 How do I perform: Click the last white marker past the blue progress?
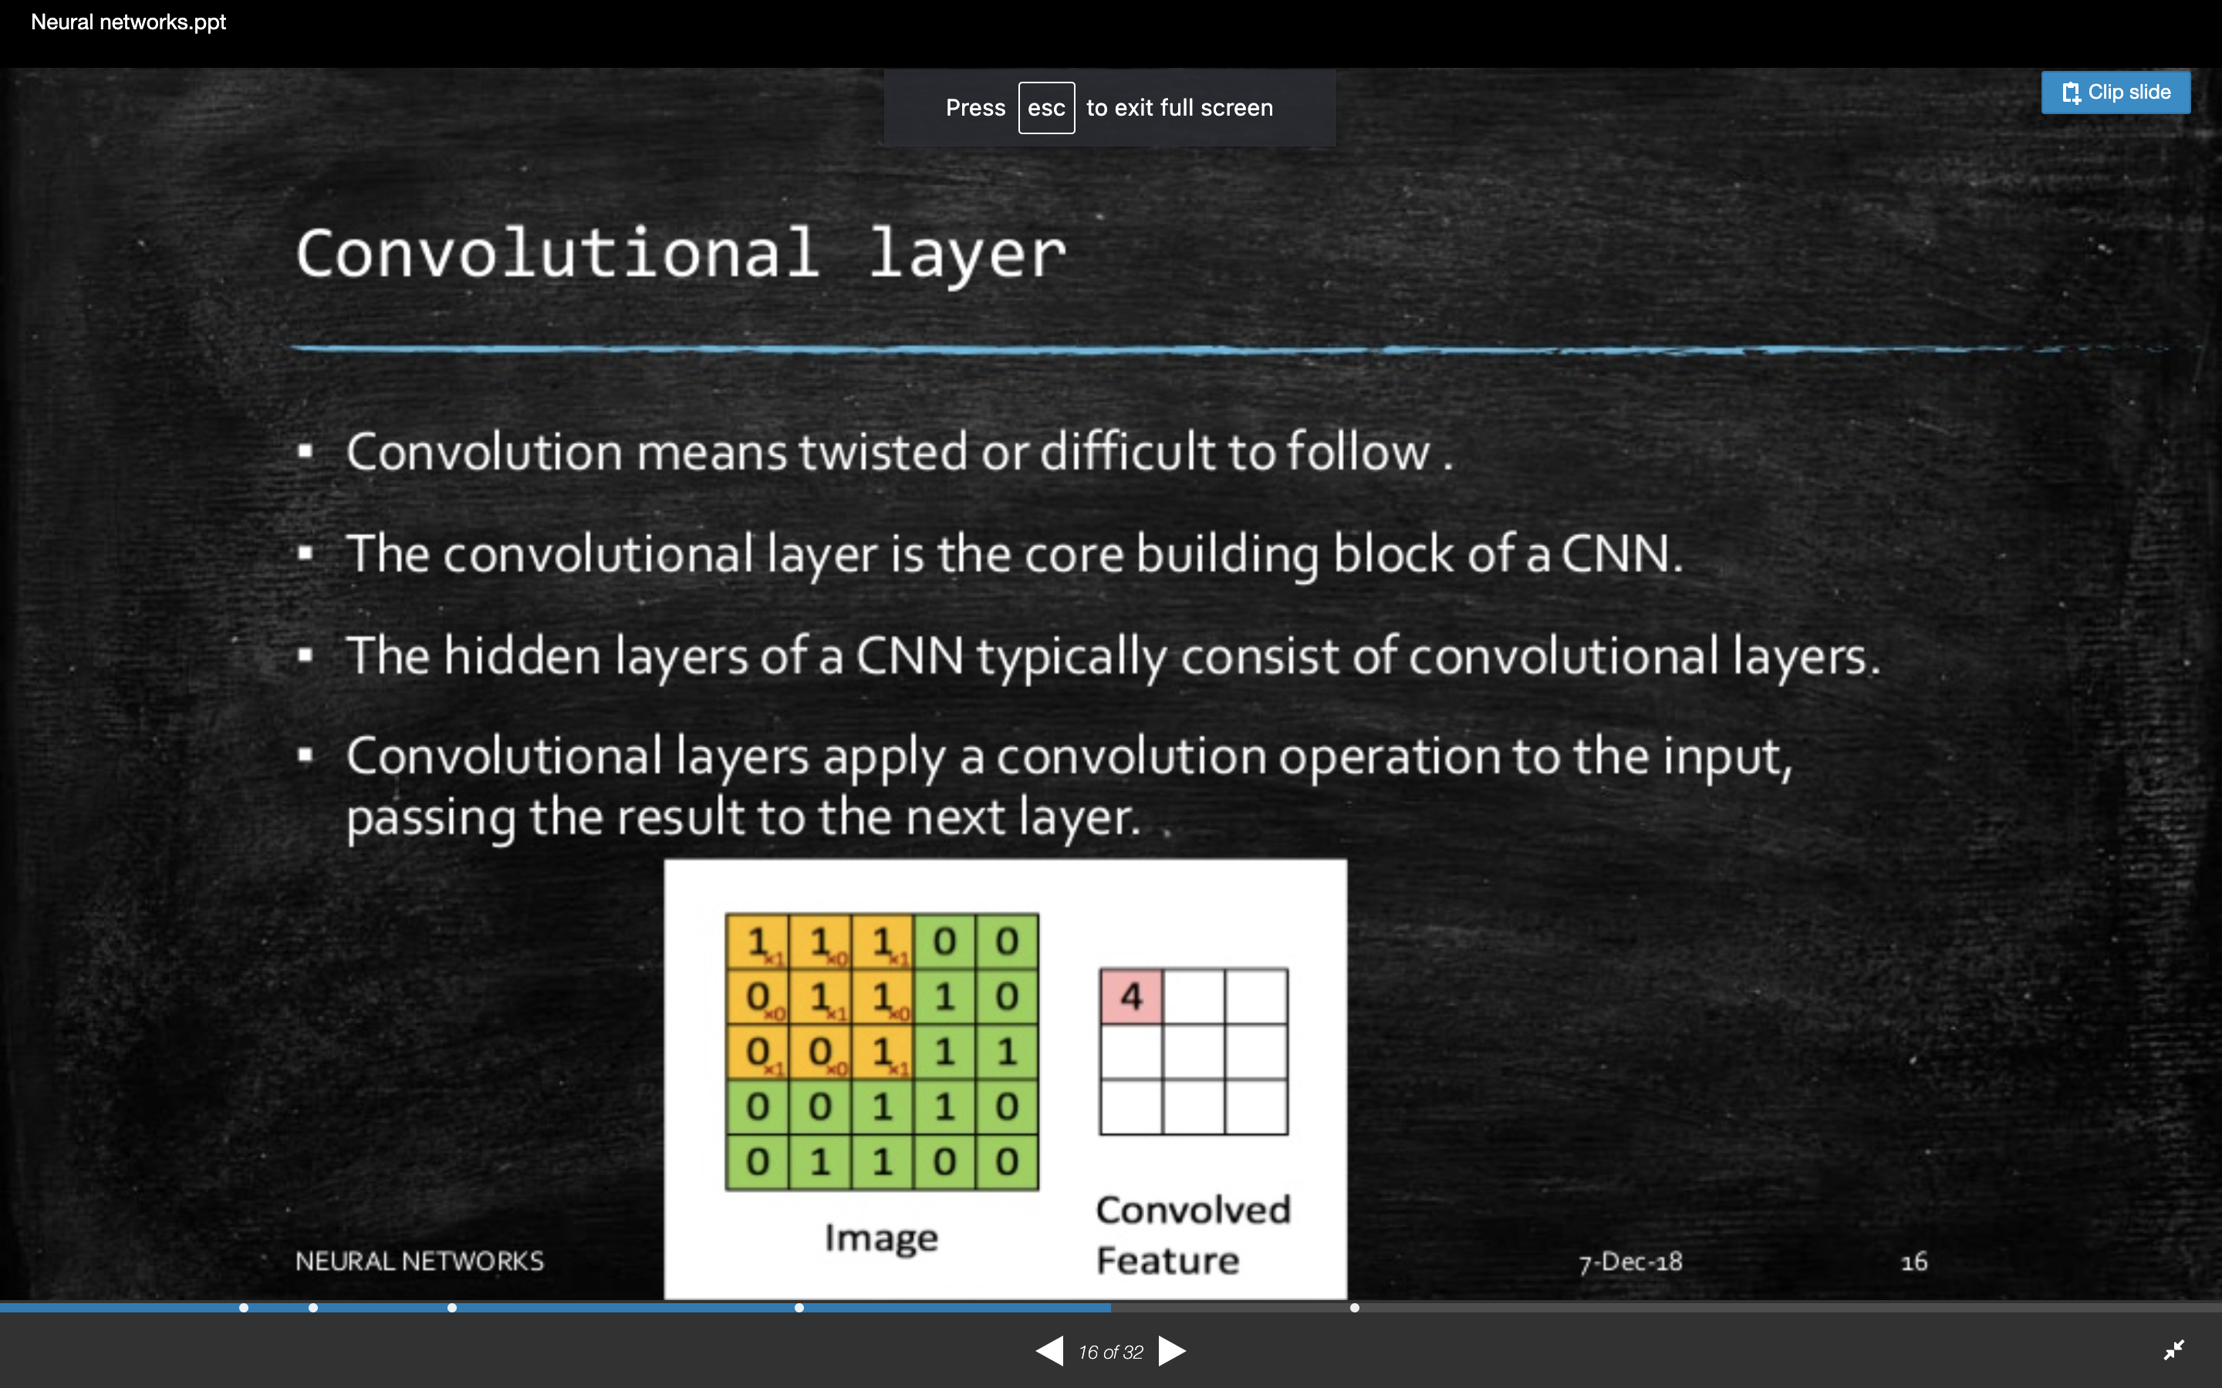click(1354, 1307)
